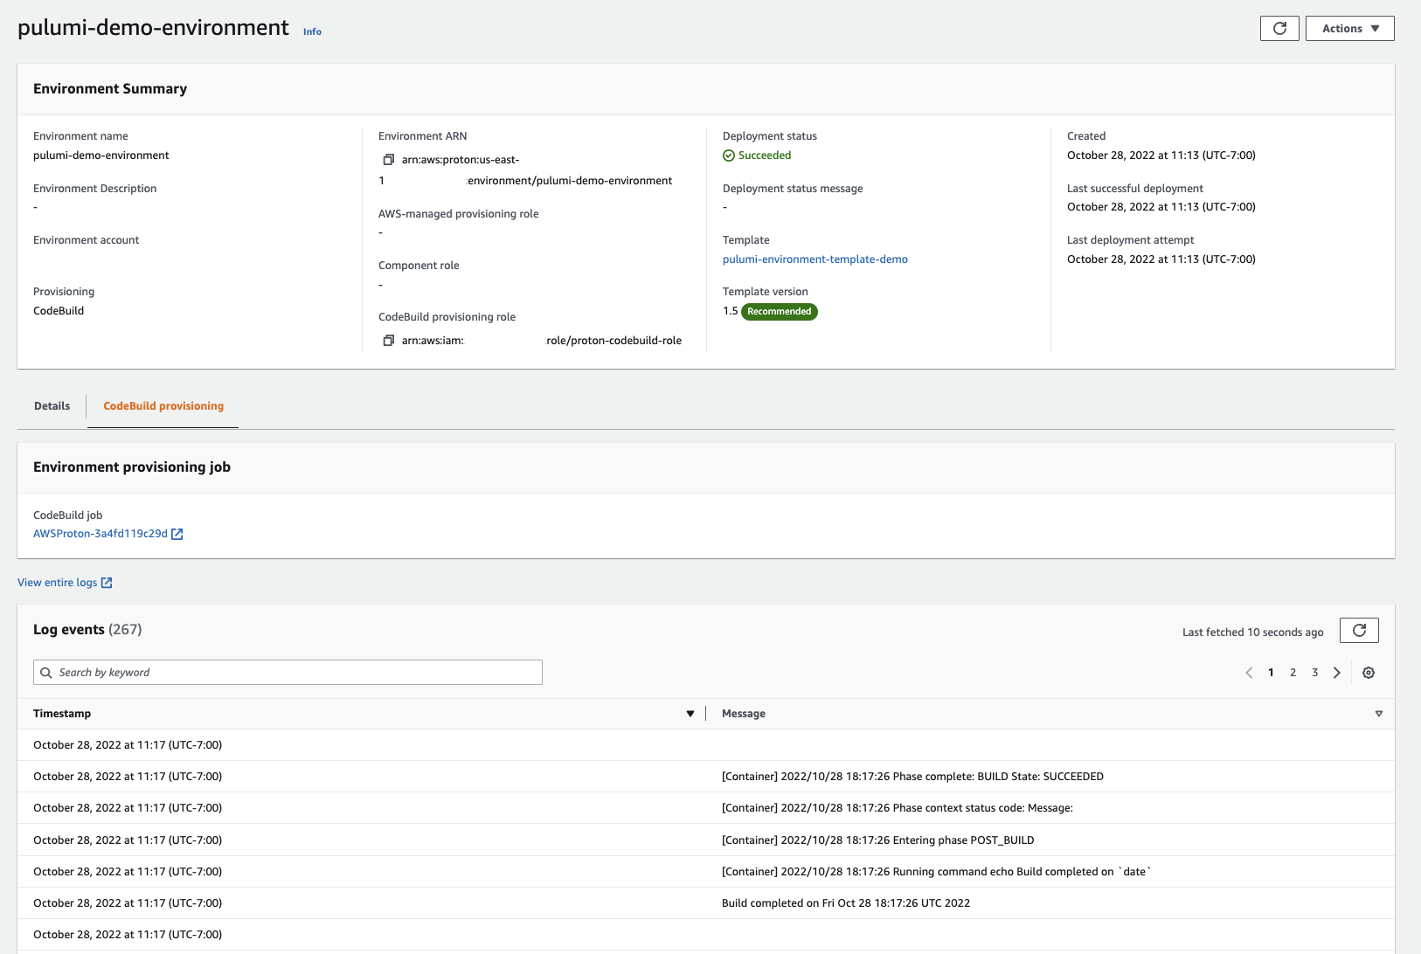Go to next log page arrow
Viewport: 1421px width, 954px height.
pos(1336,673)
